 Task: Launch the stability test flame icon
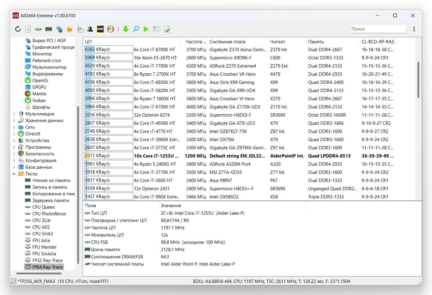click(x=69, y=29)
